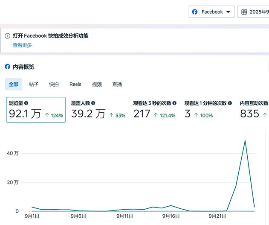Click the Facebook logo in platform selector

pos(195,12)
